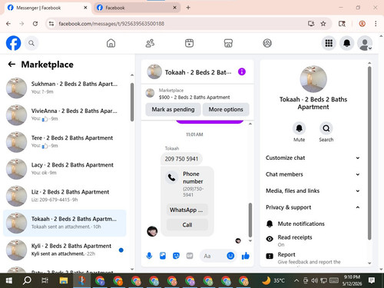The image size is (384, 288).
Task: Choose a GIF icon in composer
Action: point(190,256)
